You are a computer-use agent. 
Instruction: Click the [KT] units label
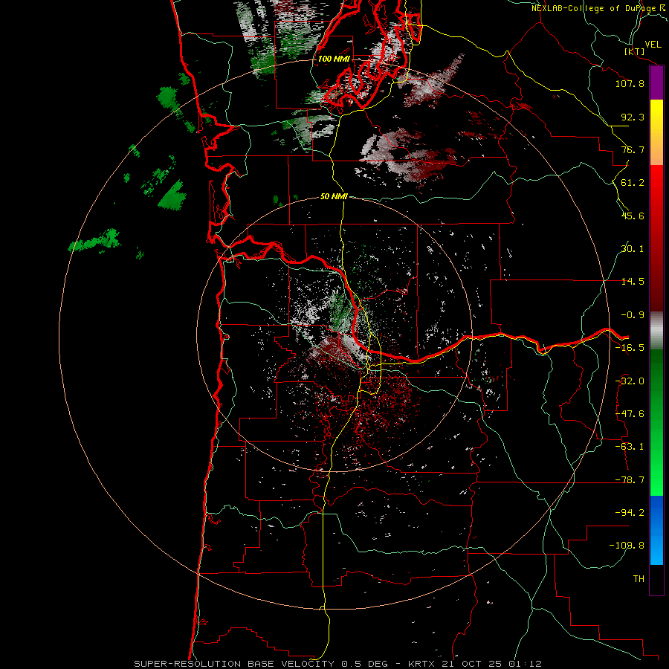point(635,52)
